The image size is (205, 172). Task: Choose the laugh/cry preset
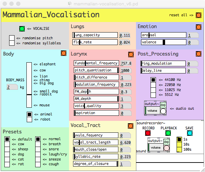pyautogui.click(x=38, y=154)
